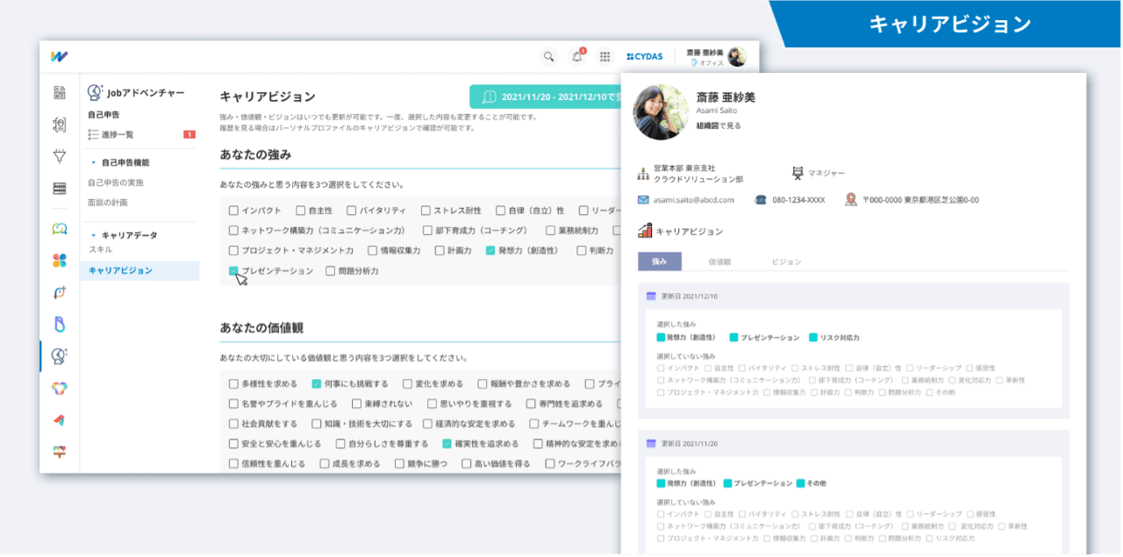The width and height of the screenshot is (1123, 557).
Task: Click the 080-1234-XXXX phone number
Action: (798, 200)
